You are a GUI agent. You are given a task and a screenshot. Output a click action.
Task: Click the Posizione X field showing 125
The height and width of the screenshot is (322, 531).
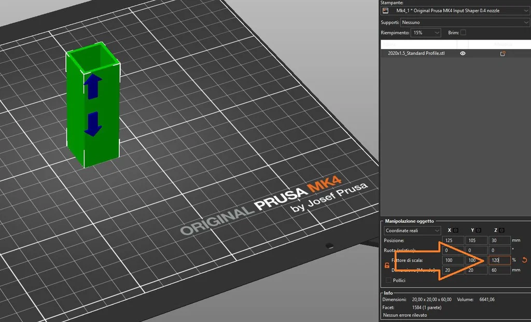pyautogui.click(x=453, y=241)
